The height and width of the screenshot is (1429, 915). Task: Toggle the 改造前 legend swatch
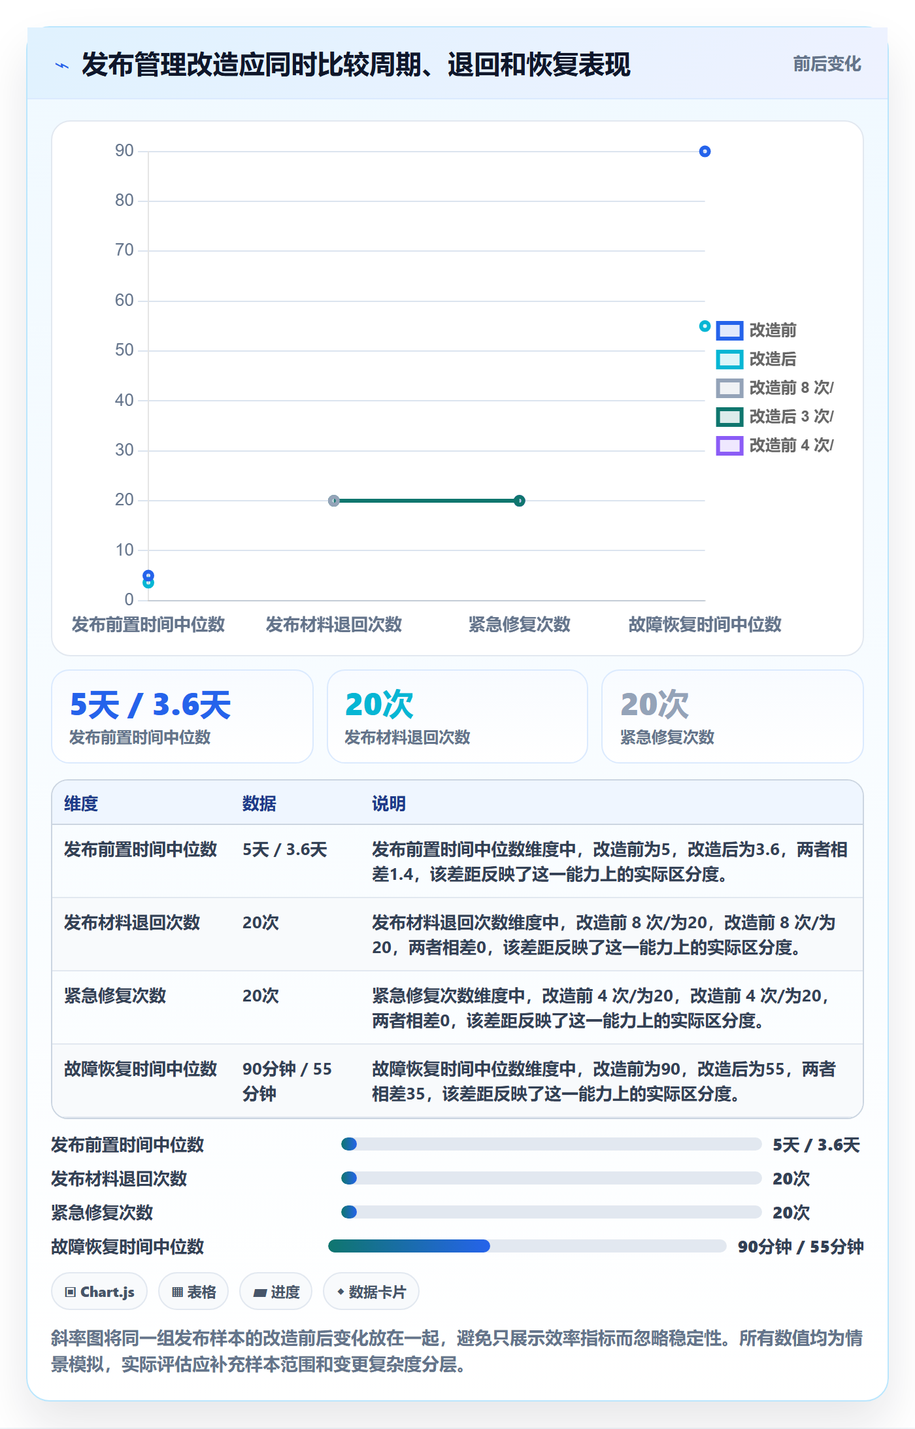pos(729,331)
